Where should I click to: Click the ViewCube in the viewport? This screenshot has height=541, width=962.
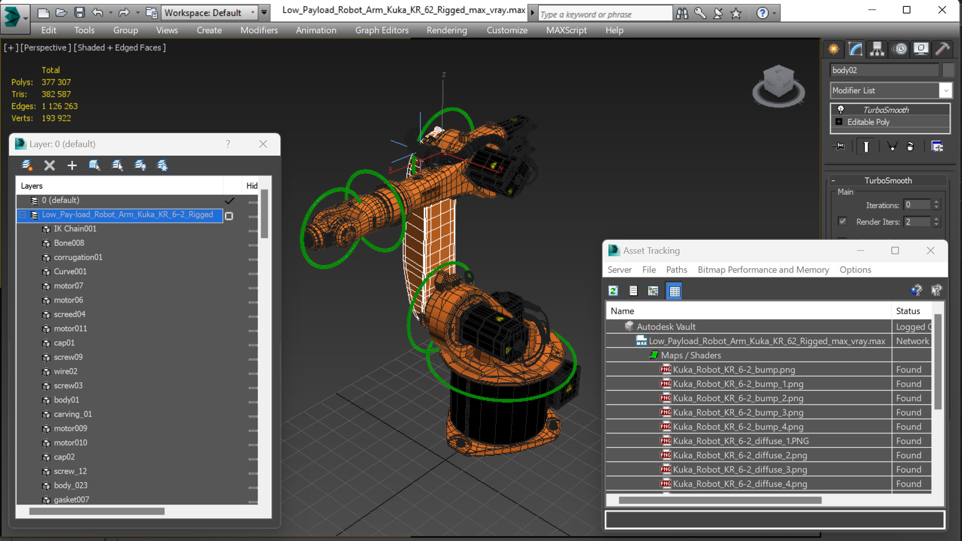click(x=778, y=85)
